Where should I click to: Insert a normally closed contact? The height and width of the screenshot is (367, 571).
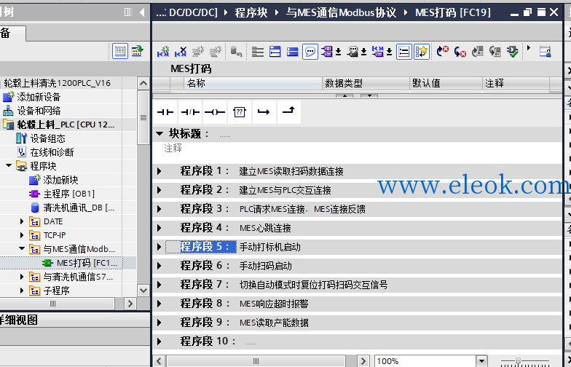tap(191, 112)
